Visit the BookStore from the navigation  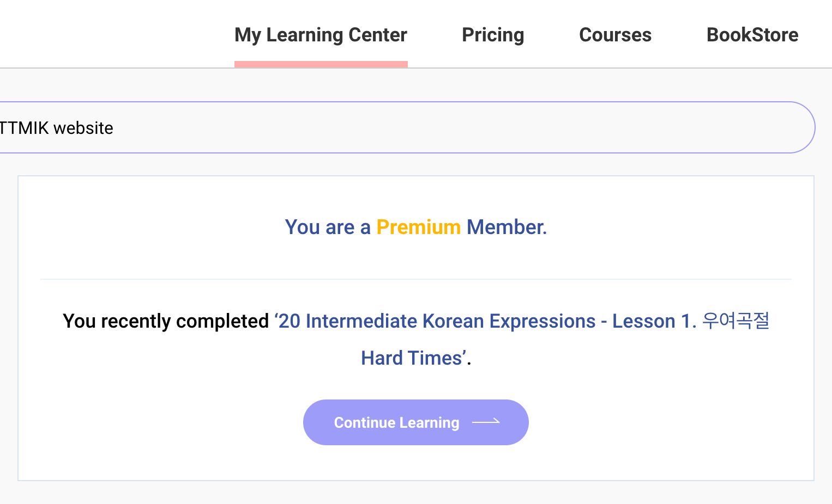[752, 35]
